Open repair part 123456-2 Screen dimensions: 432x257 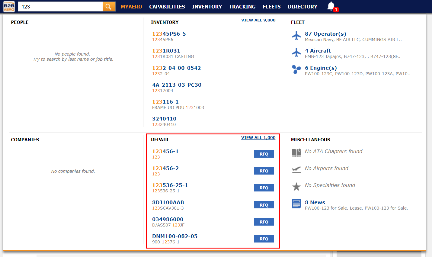[x=165, y=168]
